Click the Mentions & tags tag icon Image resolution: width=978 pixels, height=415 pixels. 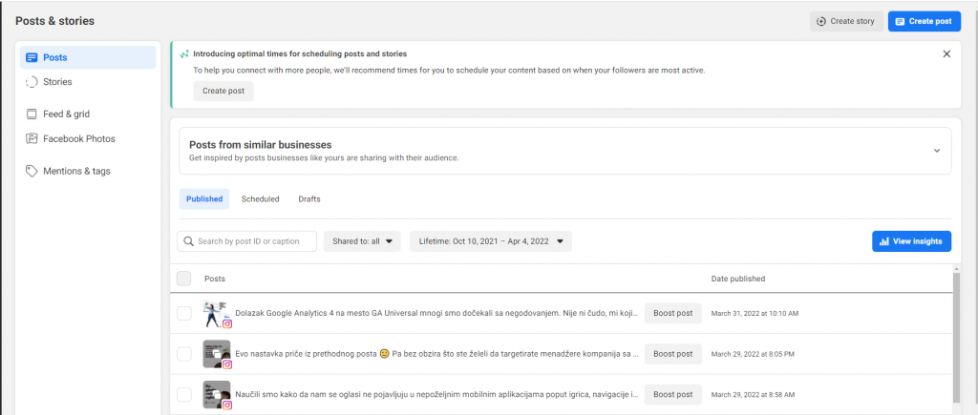(32, 171)
